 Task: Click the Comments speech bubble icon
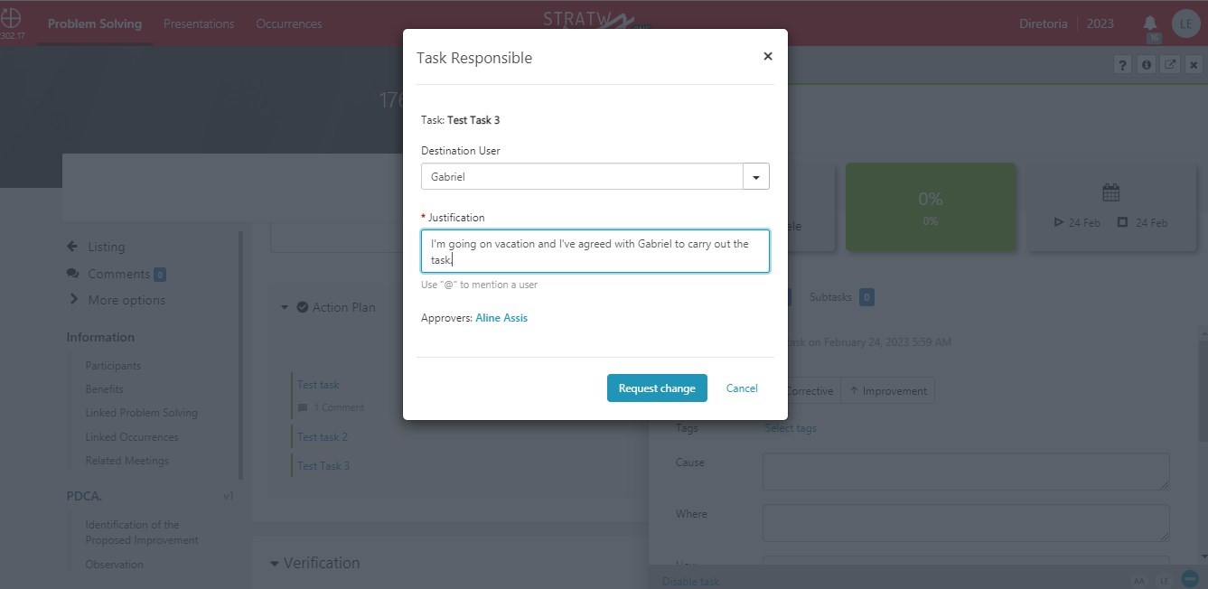pyautogui.click(x=73, y=274)
